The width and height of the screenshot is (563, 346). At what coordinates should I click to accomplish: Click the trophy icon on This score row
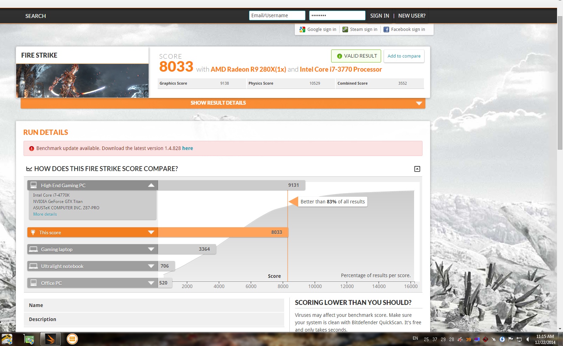pyautogui.click(x=33, y=232)
